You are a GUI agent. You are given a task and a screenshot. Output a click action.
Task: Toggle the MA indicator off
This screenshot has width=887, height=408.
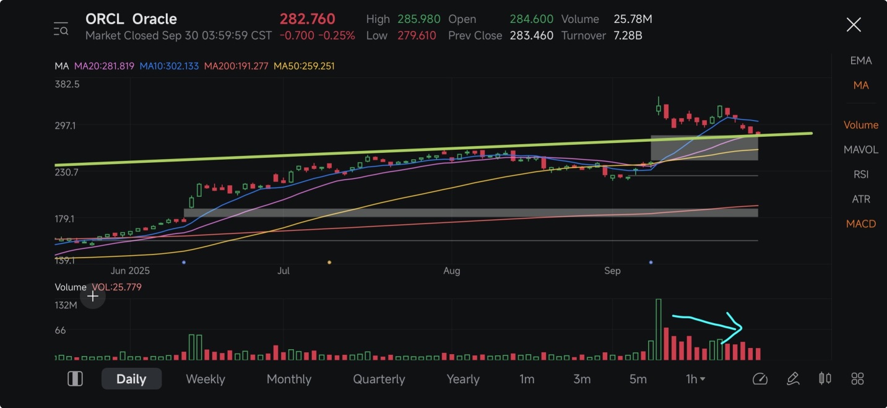[860, 85]
